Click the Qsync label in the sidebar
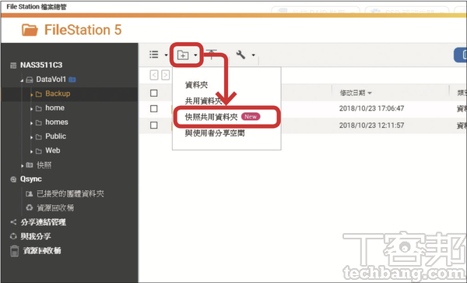Viewport: 467px width, 283px height. tap(31, 179)
